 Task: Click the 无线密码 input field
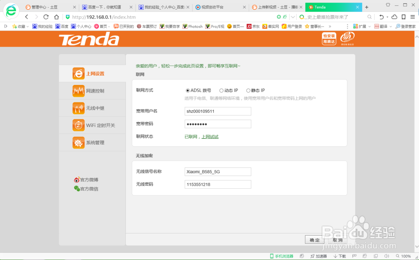pos(217,184)
